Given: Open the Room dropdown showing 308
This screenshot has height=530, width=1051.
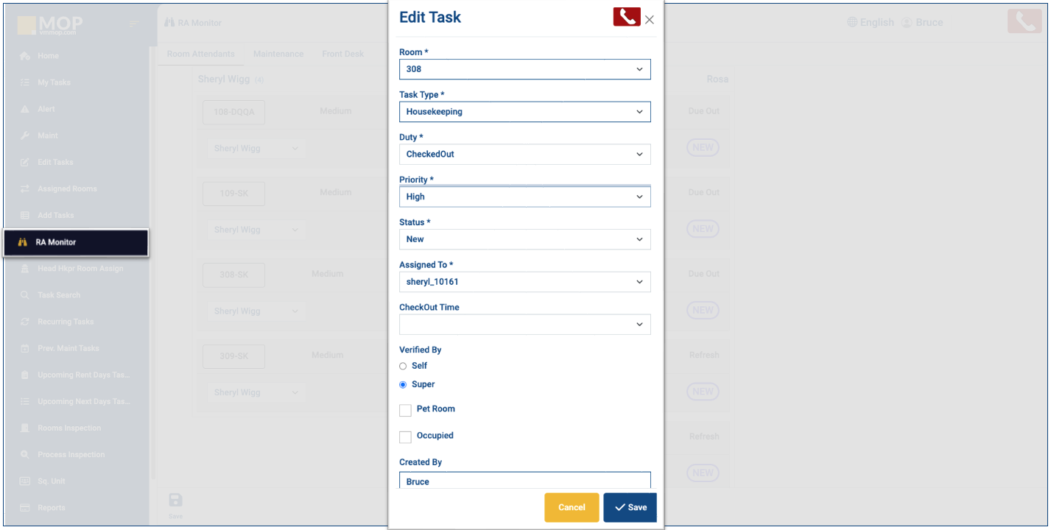Looking at the screenshot, I should 524,69.
